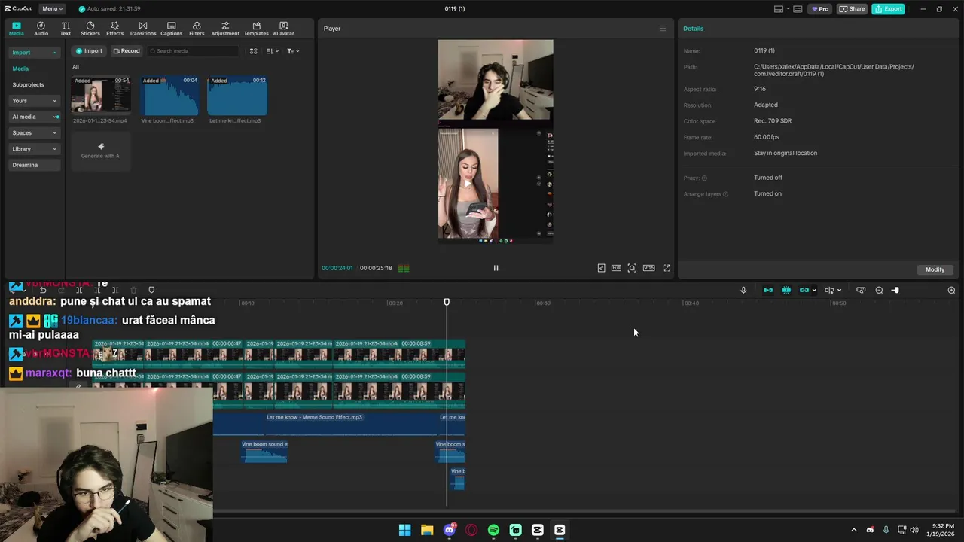Click the Modify button in Details
The image size is (964, 542).
pyautogui.click(x=935, y=269)
